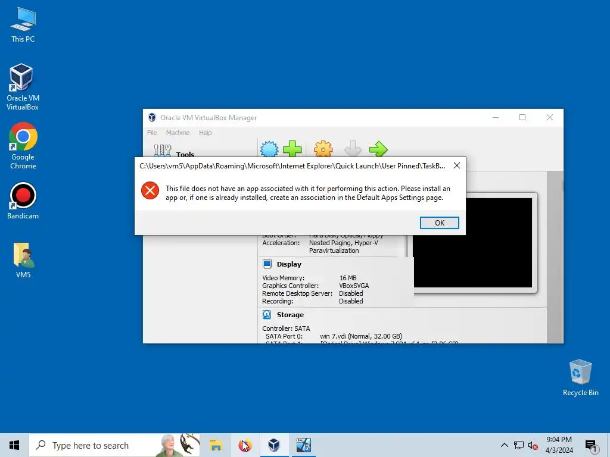Click 'win 7.vdi (Normal, 32.00 GB)' entry
Image resolution: width=610 pixels, height=457 pixels.
coord(361,336)
